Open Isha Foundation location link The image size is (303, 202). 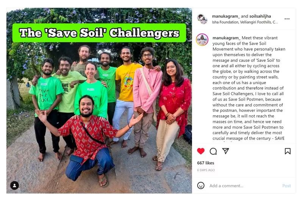point(245,22)
